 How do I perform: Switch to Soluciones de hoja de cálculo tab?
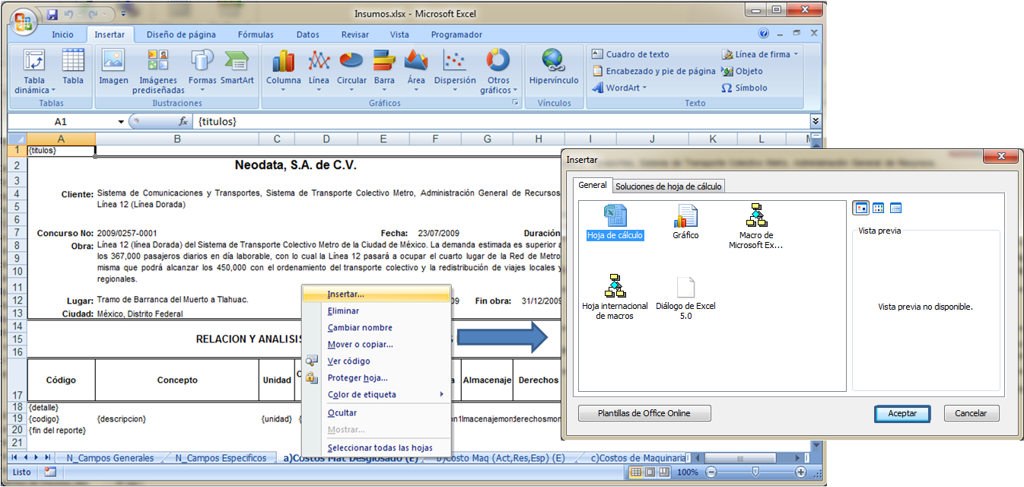tap(668, 186)
